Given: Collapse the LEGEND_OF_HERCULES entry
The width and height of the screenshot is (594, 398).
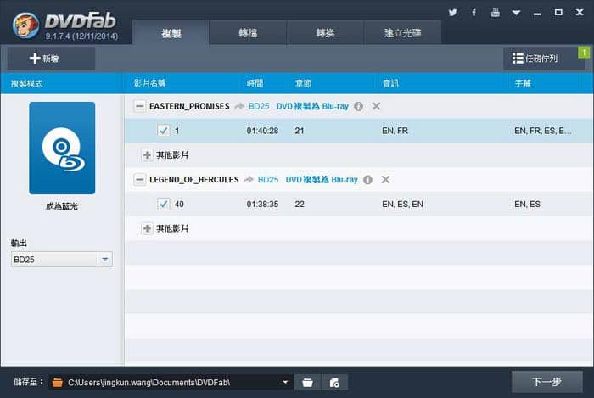Looking at the screenshot, I should [139, 180].
